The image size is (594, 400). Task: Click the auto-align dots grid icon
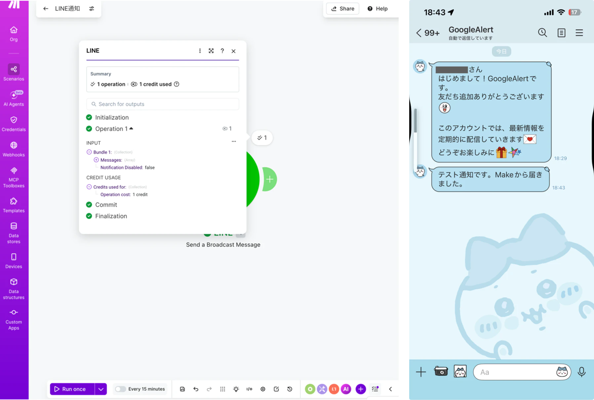222,389
